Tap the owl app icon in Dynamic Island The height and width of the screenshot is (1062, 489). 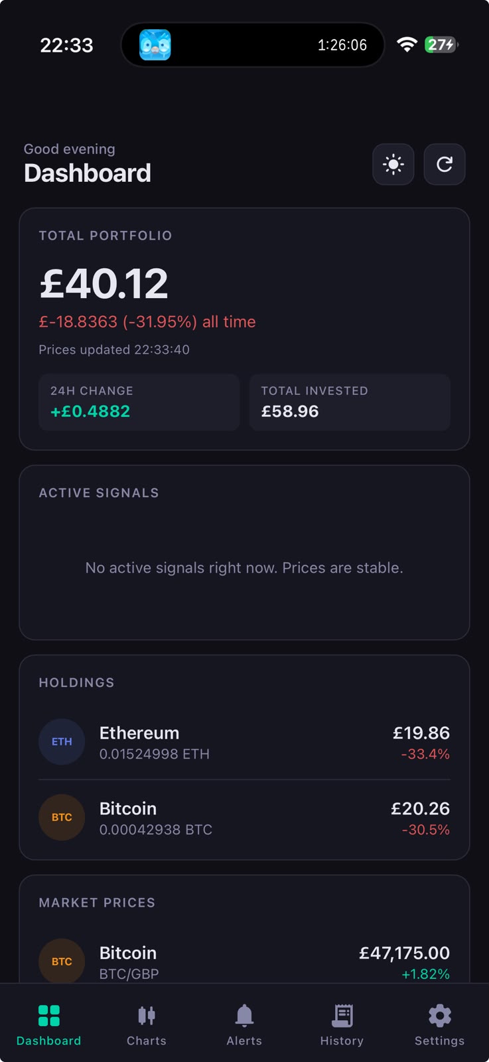[x=155, y=45]
